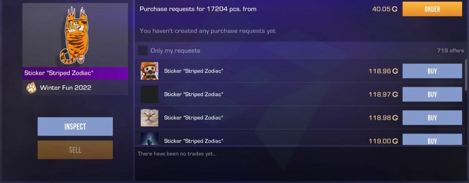Buy the sticker priced 118.96 G

(432, 71)
